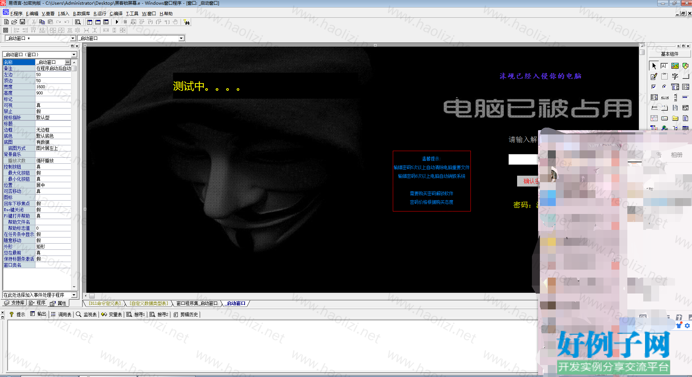Screen dimensions: 692x377
Task: Click the Run (play) toolbar icon
Action: coord(117,22)
